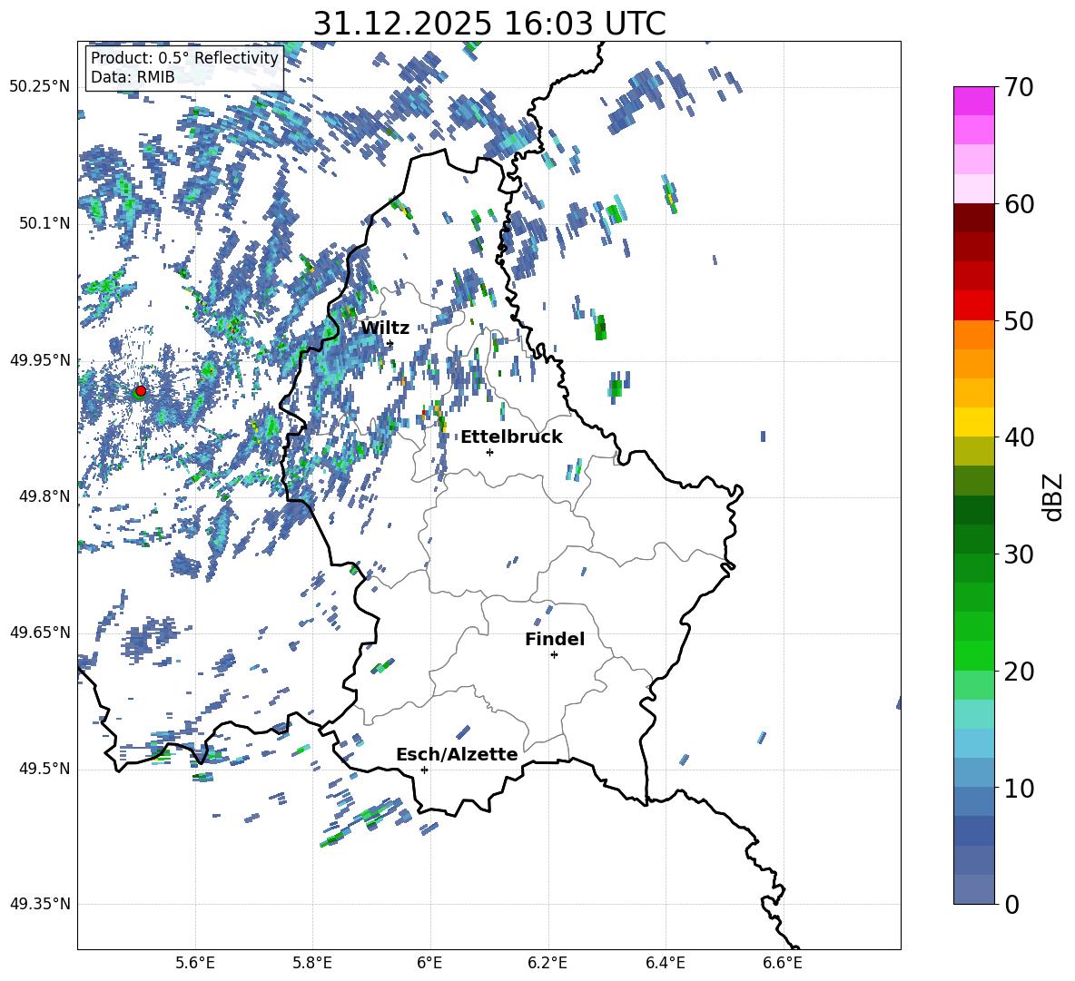The image size is (1075, 981).
Task: Click the 5.6°E longitude label
Action: point(195,963)
